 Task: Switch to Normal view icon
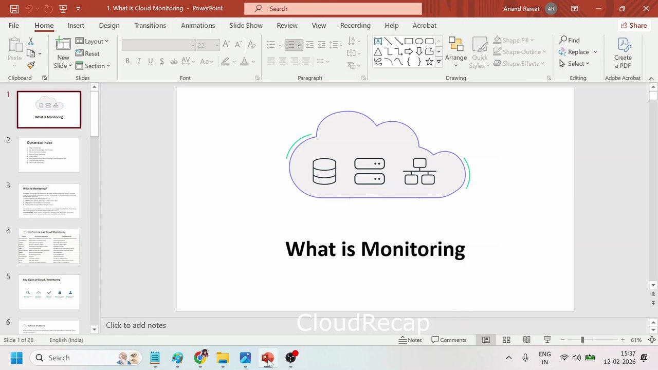[486, 340]
